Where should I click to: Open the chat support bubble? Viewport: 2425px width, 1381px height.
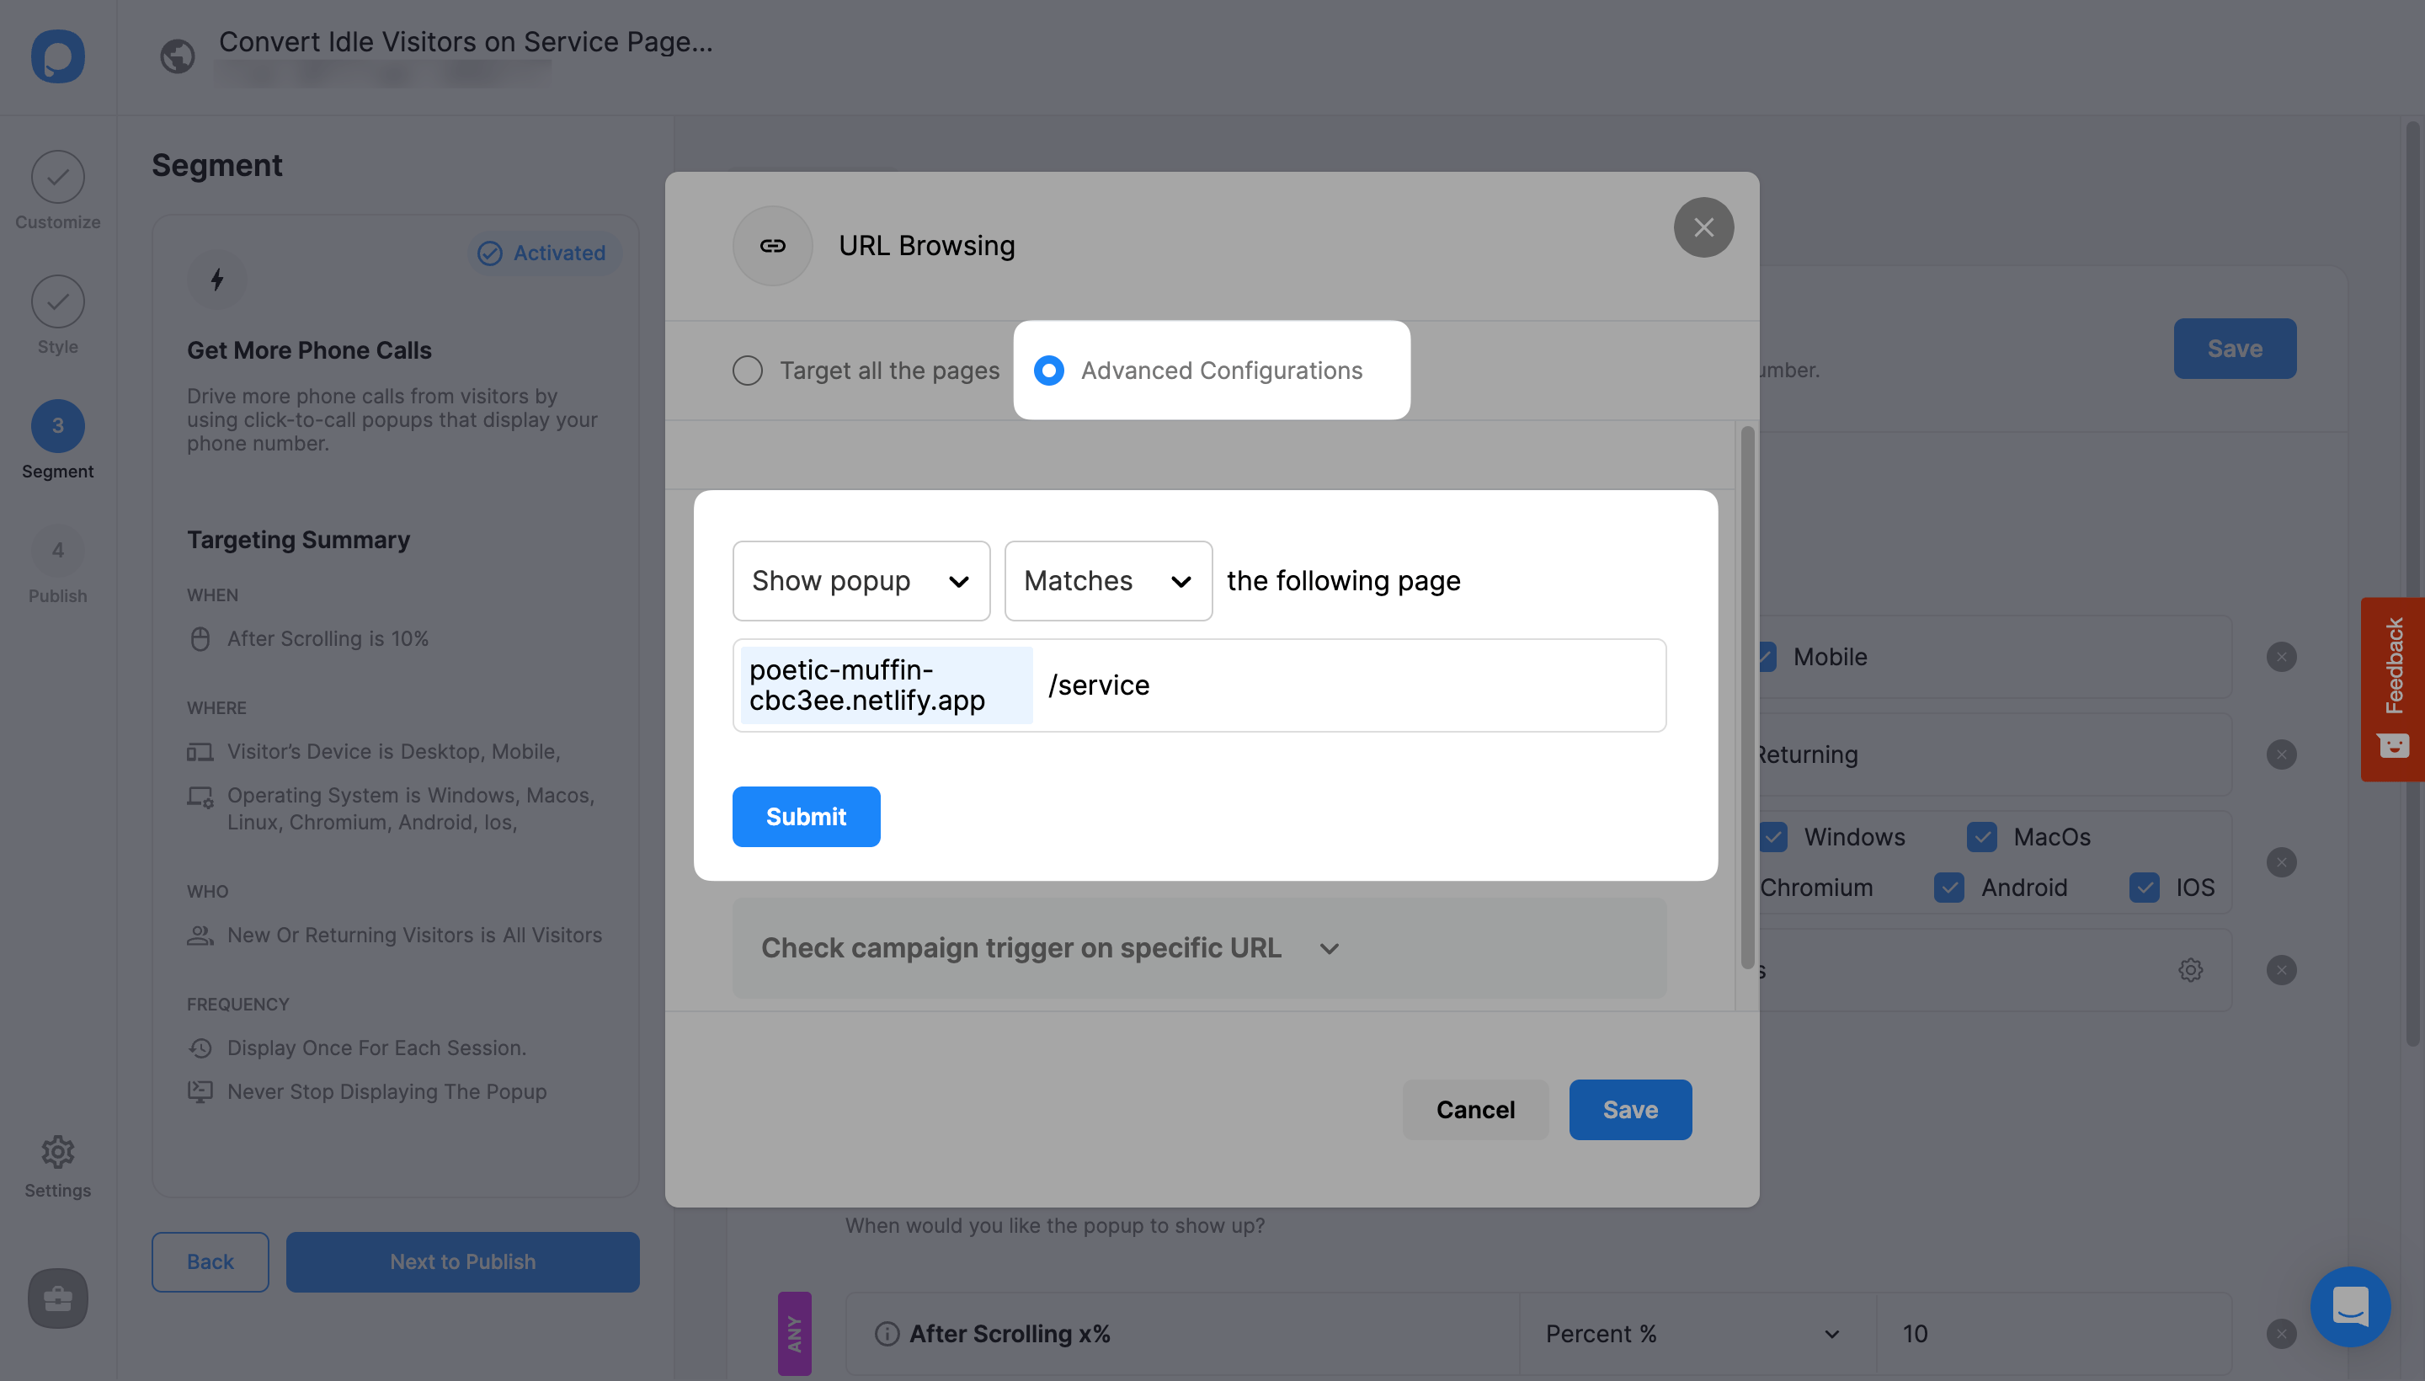(2351, 1307)
